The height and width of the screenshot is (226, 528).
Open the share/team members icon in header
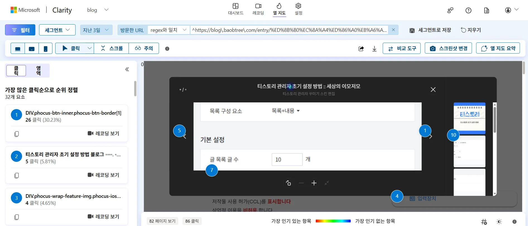pos(450,10)
